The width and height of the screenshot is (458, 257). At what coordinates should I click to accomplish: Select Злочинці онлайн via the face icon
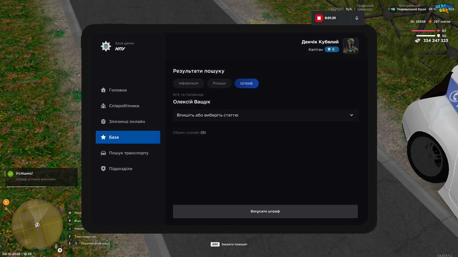(103, 121)
